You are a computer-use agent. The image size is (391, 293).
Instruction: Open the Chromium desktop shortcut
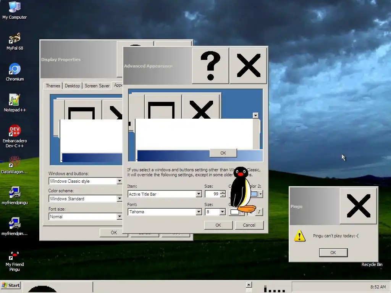point(15,72)
